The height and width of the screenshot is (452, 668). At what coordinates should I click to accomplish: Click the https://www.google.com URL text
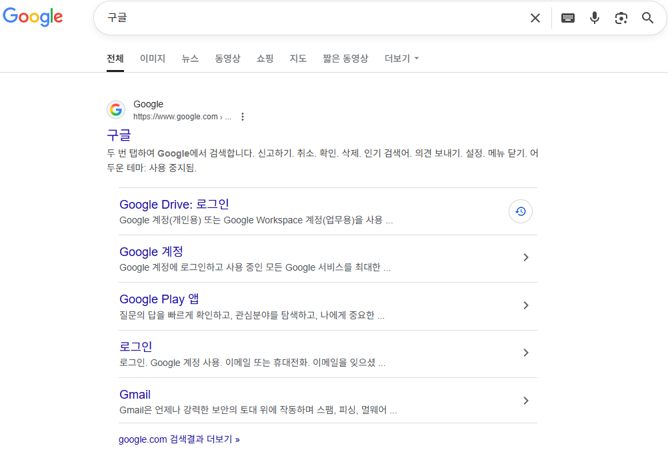175,117
